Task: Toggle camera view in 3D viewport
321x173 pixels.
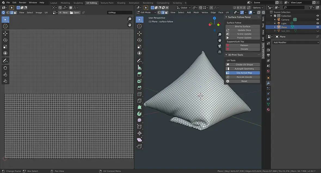Action: click(220, 46)
